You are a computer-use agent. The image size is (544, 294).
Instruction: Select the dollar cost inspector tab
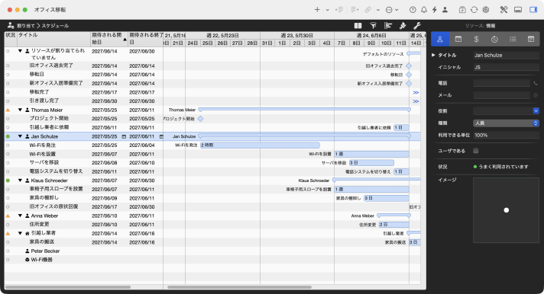(x=476, y=39)
